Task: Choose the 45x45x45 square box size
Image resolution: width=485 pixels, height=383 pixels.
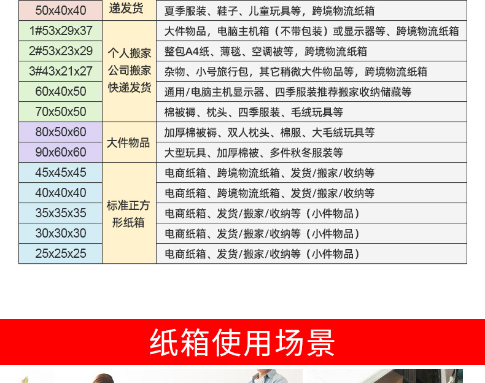Action: point(61,172)
